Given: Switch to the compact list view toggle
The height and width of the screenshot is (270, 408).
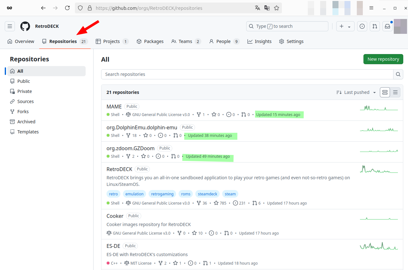Looking at the screenshot, I should tap(395, 92).
